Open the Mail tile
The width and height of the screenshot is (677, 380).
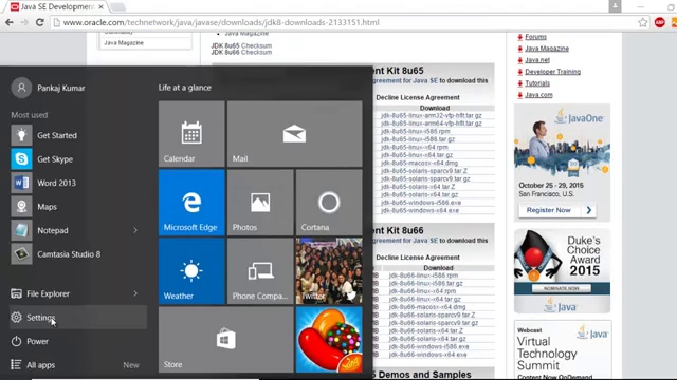295,134
